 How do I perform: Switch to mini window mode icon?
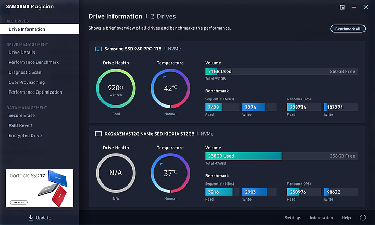point(342,7)
